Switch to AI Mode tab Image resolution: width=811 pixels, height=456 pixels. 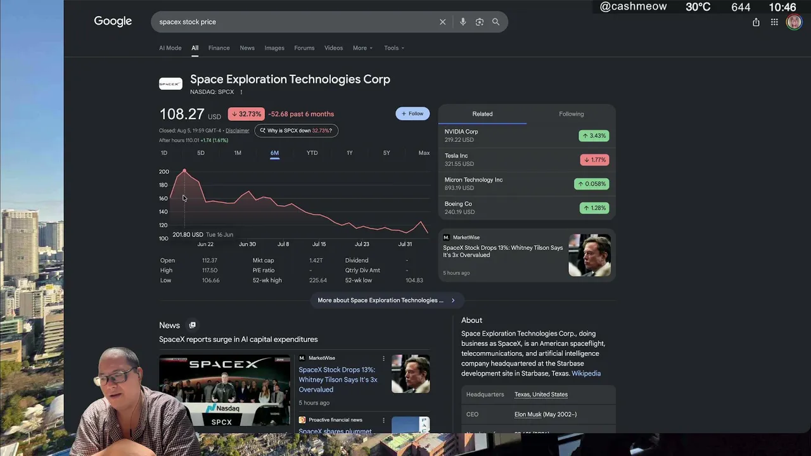[170, 48]
